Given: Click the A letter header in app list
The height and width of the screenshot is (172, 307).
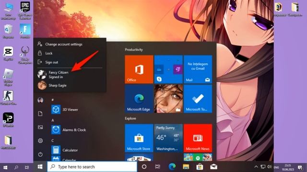Looking at the screenshot, I should click(x=53, y=120).
